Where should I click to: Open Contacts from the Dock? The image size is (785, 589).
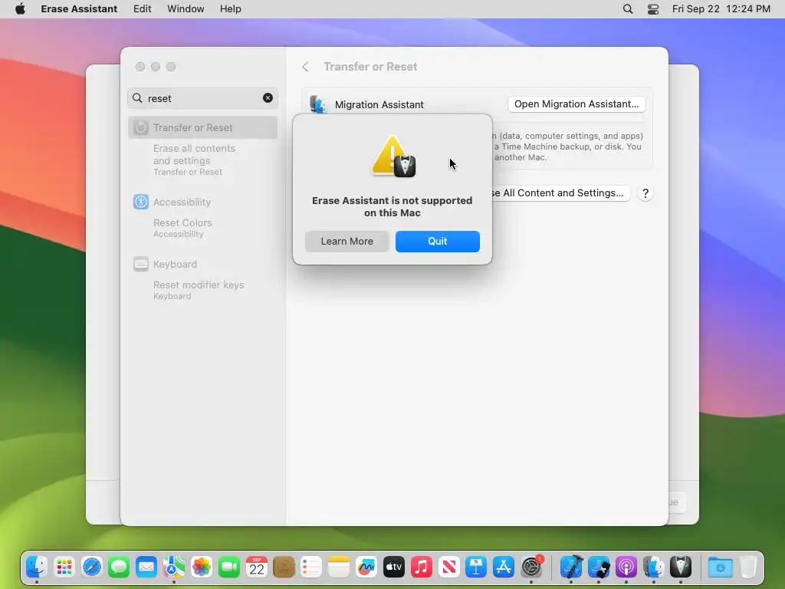point(284,567)
